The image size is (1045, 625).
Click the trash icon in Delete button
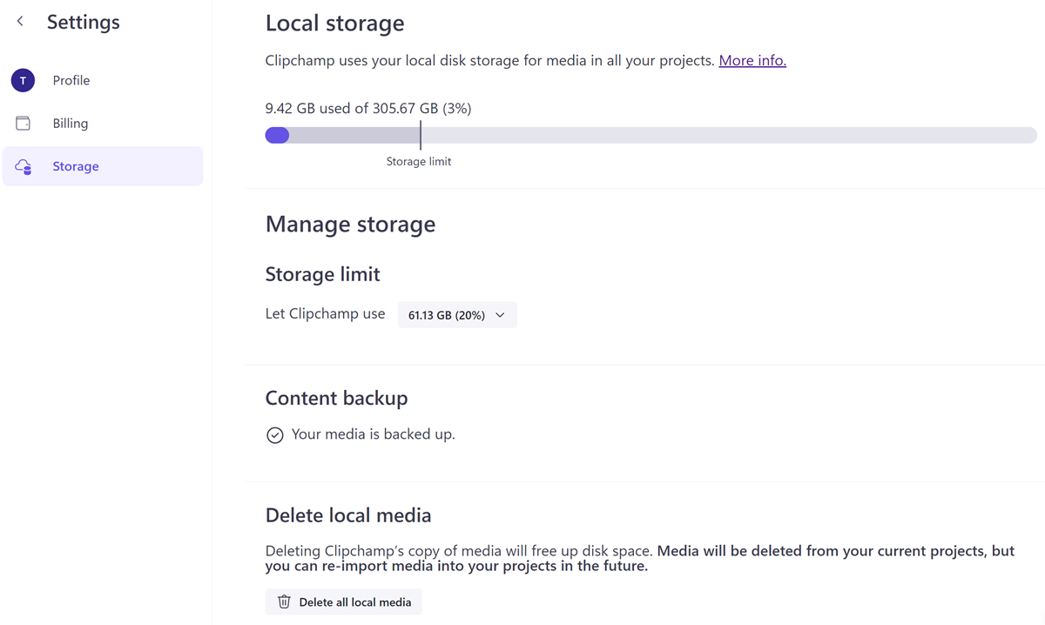[284, 601]
